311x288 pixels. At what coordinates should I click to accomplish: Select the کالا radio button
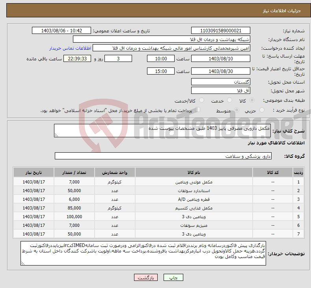pyautogui.click(x=252, y=100)
